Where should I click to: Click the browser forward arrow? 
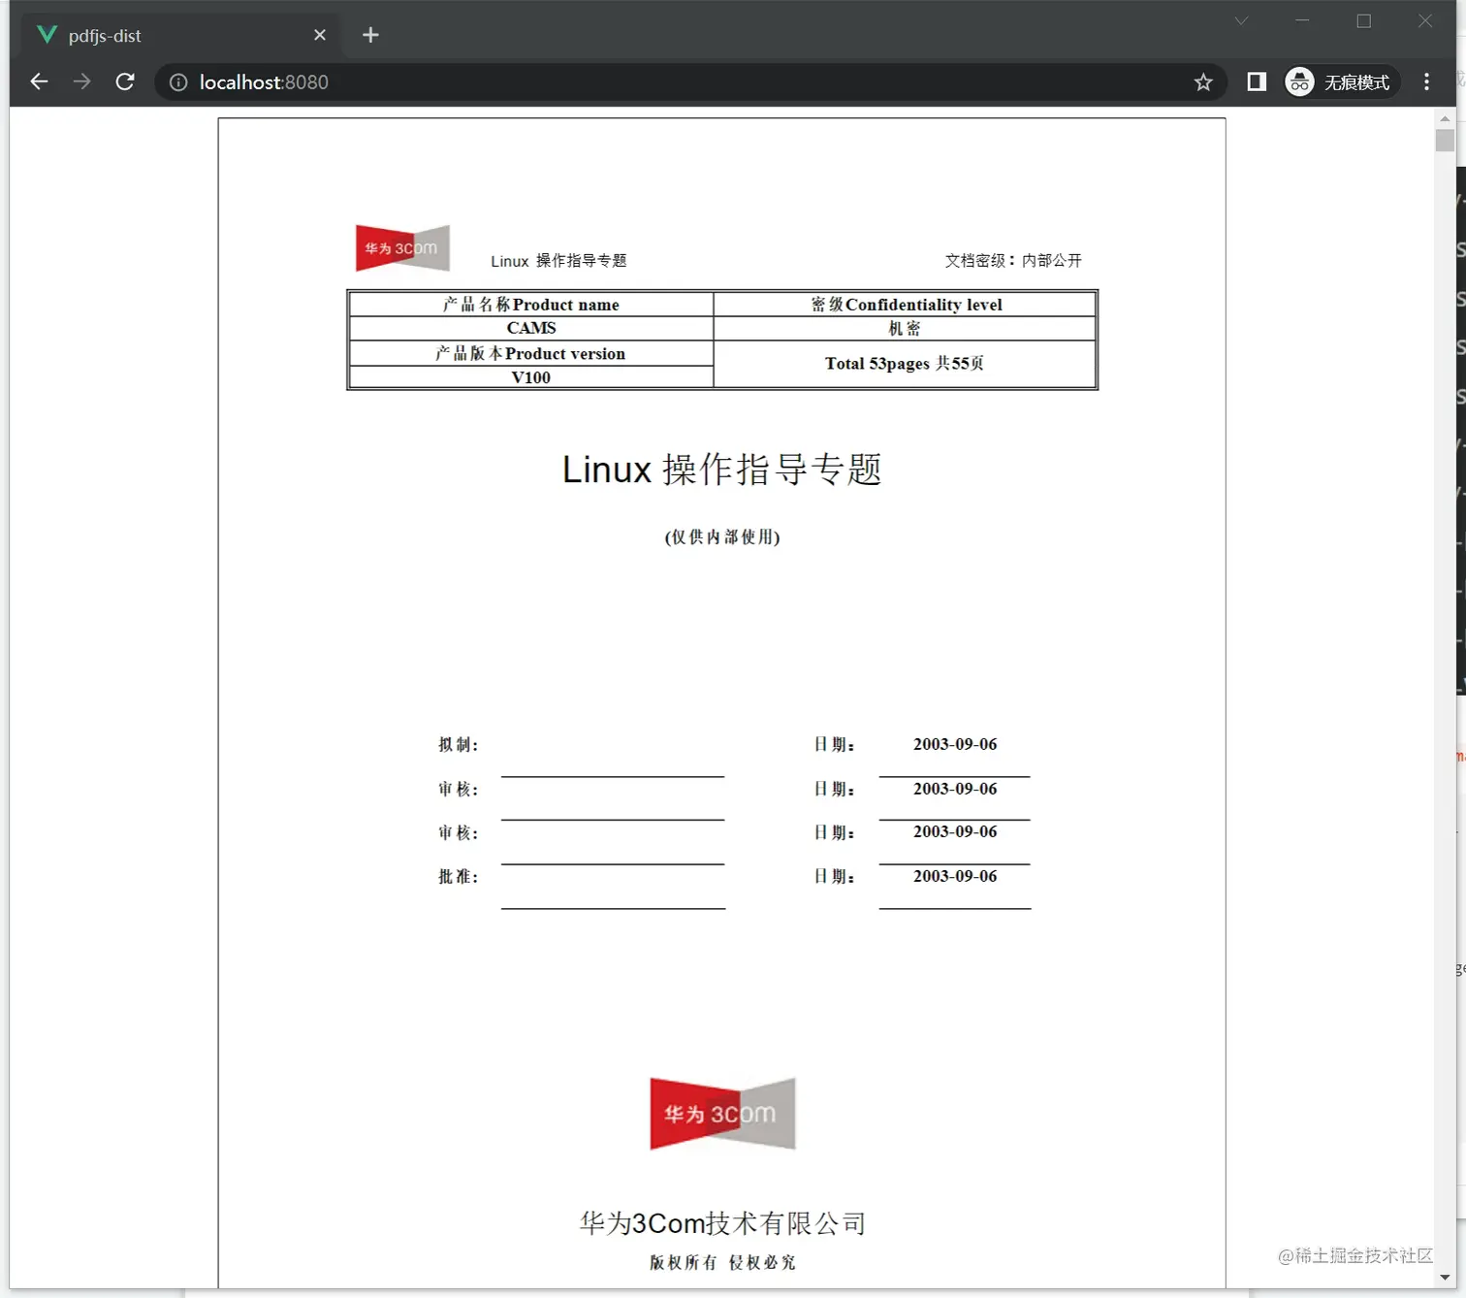click(x=81, y=81)
